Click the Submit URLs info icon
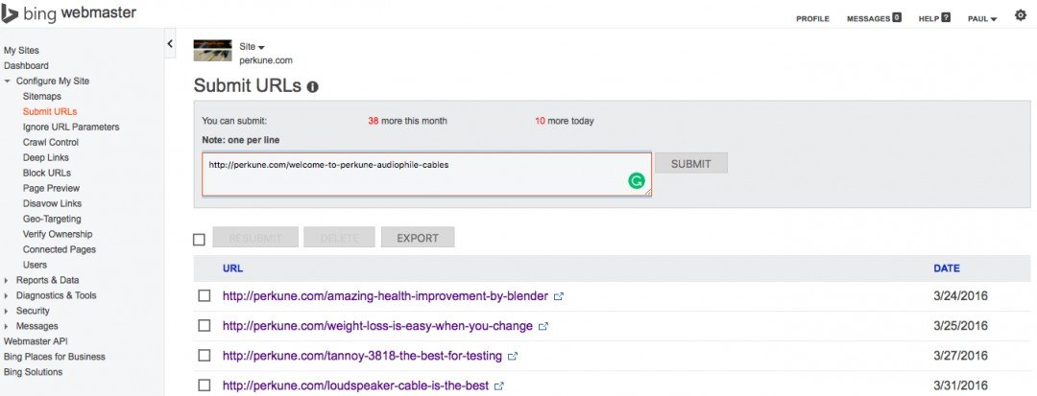Screen dimensions: 1037x396 (x=313, y=86)
